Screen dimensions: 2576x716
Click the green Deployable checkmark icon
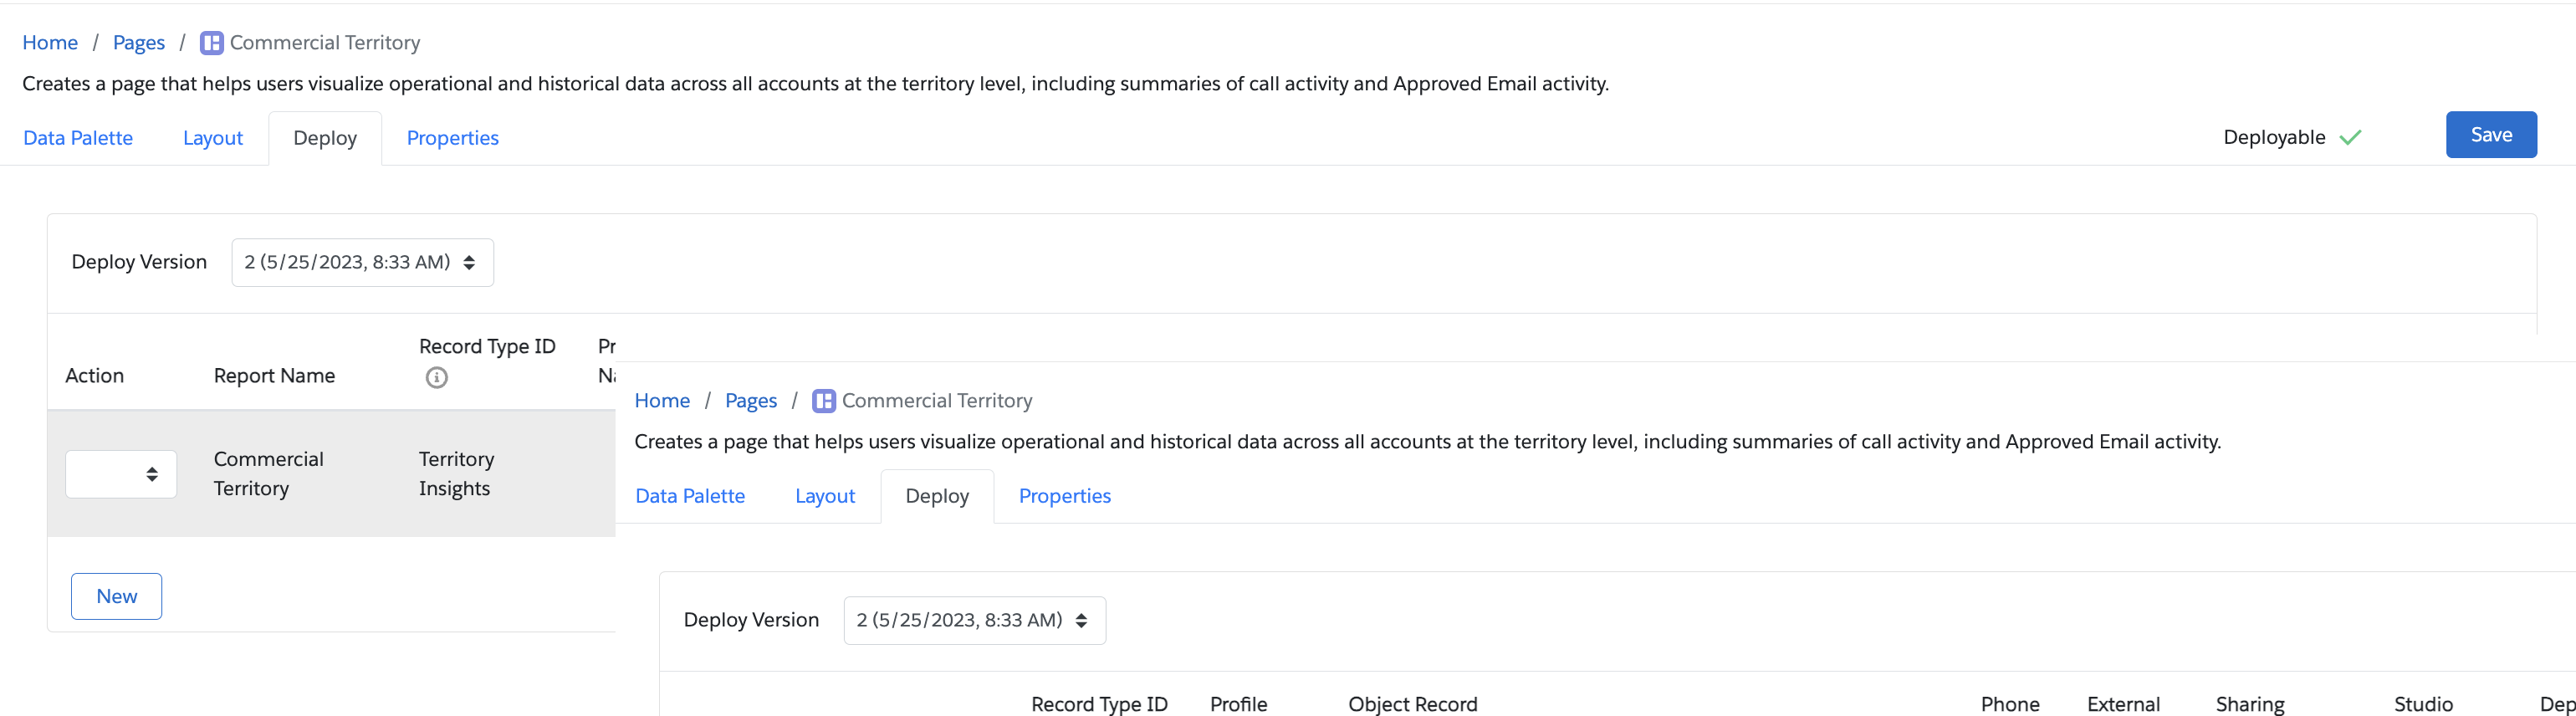pos(2350,138)
